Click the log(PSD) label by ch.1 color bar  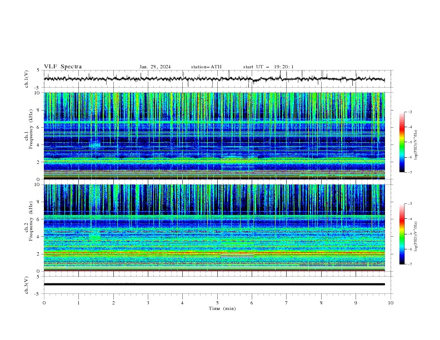(416, 145)
